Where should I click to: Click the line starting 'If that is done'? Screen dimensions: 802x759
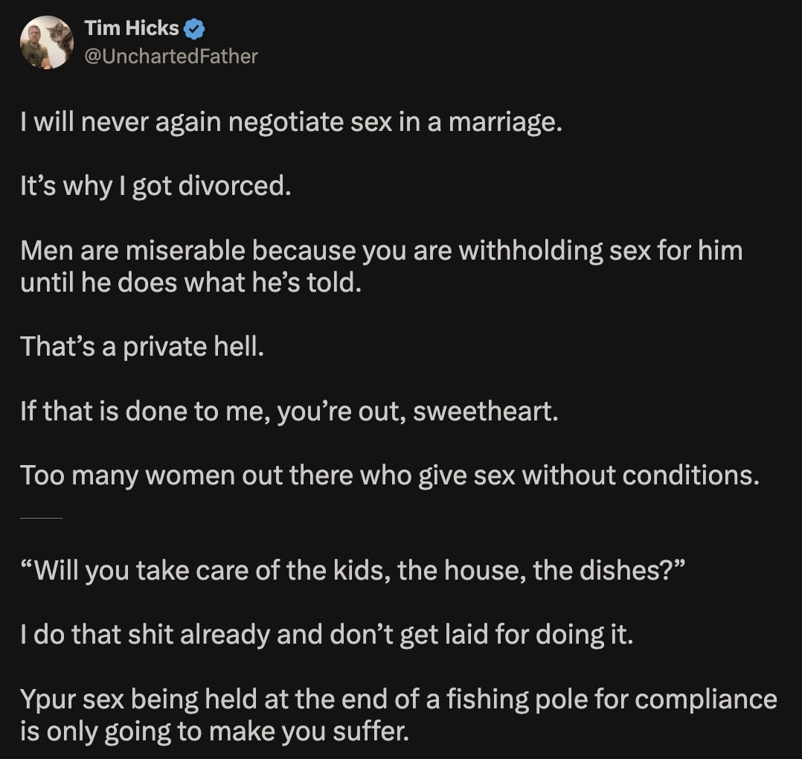click(289, 411)
